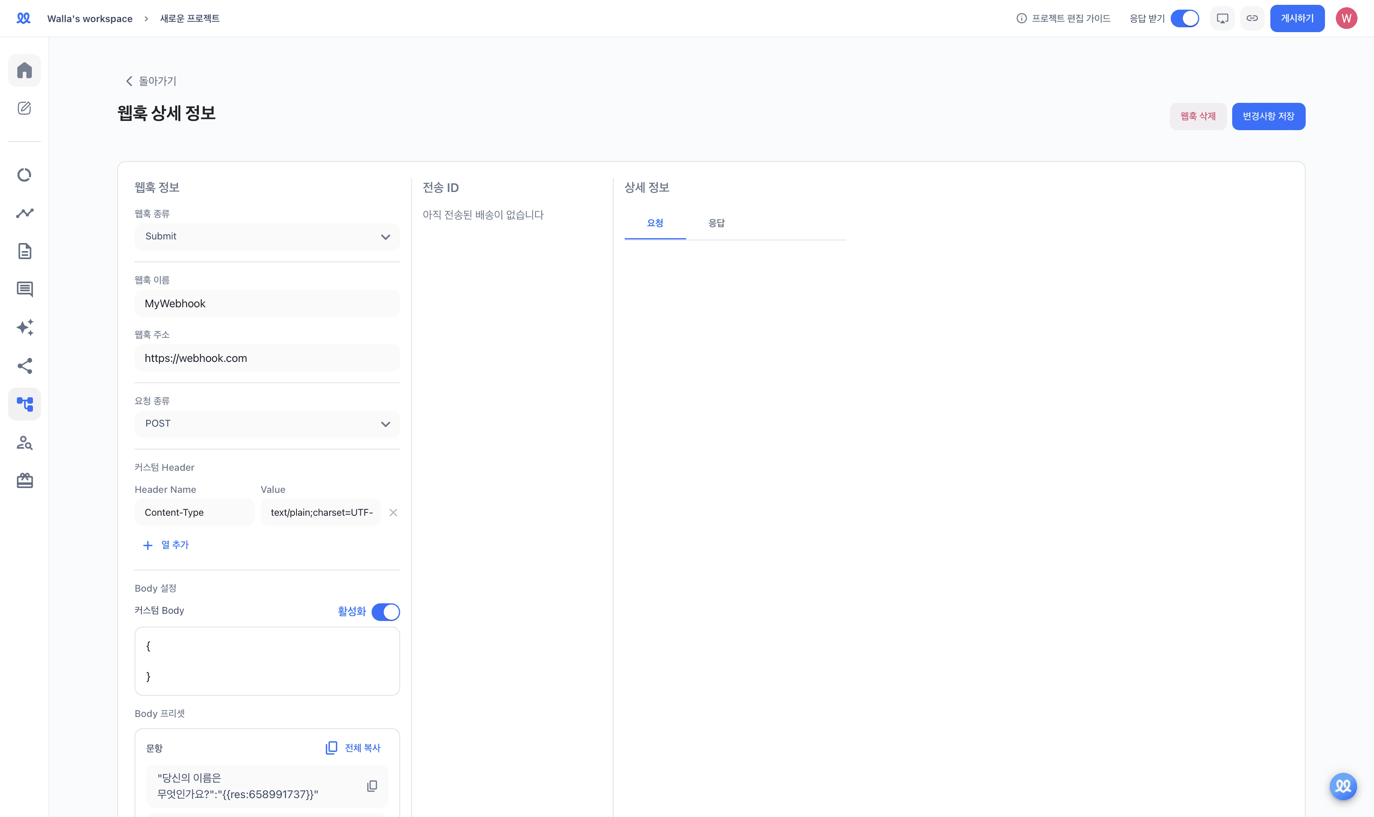Viewport: 1374px width, 817px height.
Task: Expand the 웹훅 종류 Submit dropdown
Action: pyautogui.click(x=267, y=236)
